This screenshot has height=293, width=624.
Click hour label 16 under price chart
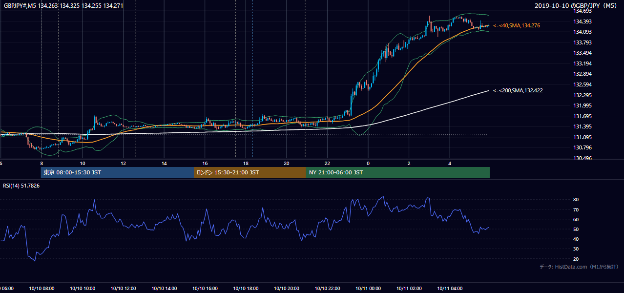tap(205, 164)
